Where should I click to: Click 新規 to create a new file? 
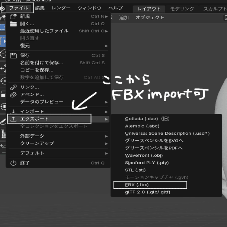click(x=58, y=16)
